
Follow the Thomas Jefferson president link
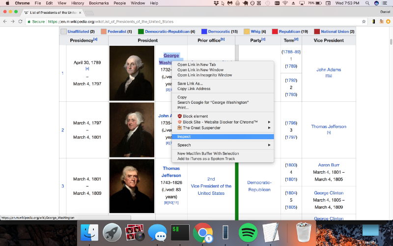[x=171, y=172]
